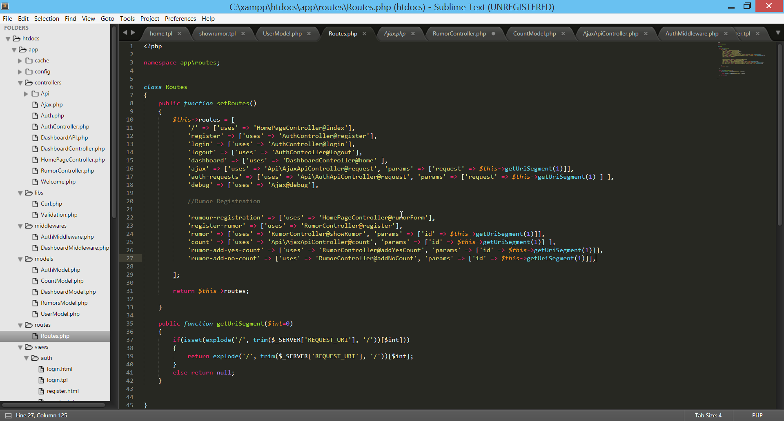Viewport: 784px width, 421px height.
Task: Open Validation.php in the sidebar
Action: click(59, 215)
